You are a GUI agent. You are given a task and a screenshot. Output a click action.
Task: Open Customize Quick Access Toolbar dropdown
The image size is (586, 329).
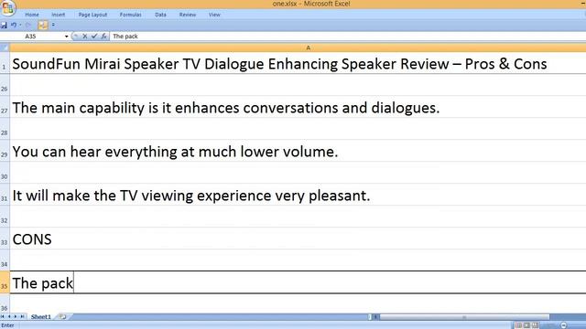(x=53, y=25)
